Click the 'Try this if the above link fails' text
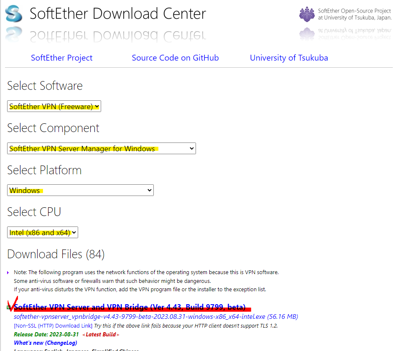 click(186, 326)
